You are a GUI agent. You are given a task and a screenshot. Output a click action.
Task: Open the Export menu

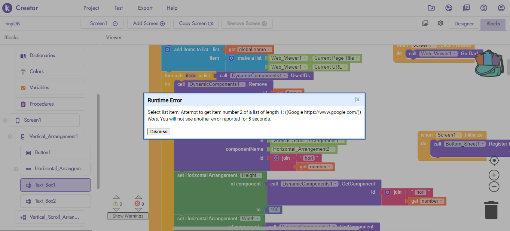145,8
